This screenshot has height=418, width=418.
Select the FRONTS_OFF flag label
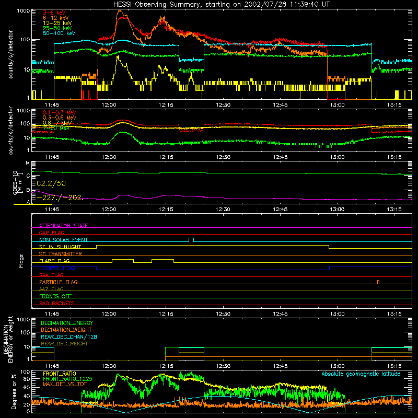[x=55, y=296]
